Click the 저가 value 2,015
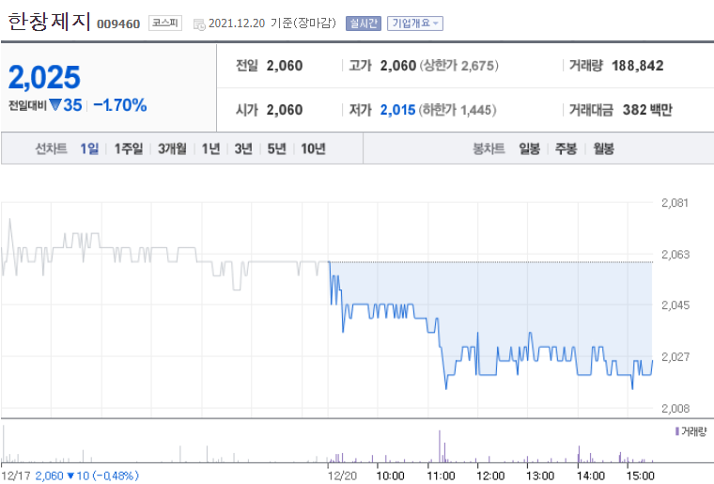 [397, 110]
